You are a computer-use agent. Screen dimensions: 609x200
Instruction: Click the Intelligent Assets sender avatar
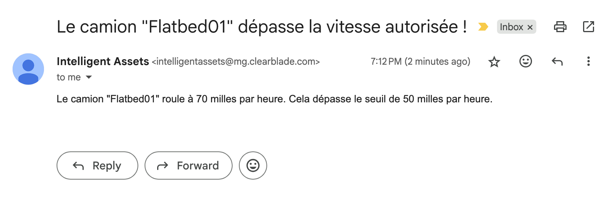pyautogui.click(x=28, y=69)
